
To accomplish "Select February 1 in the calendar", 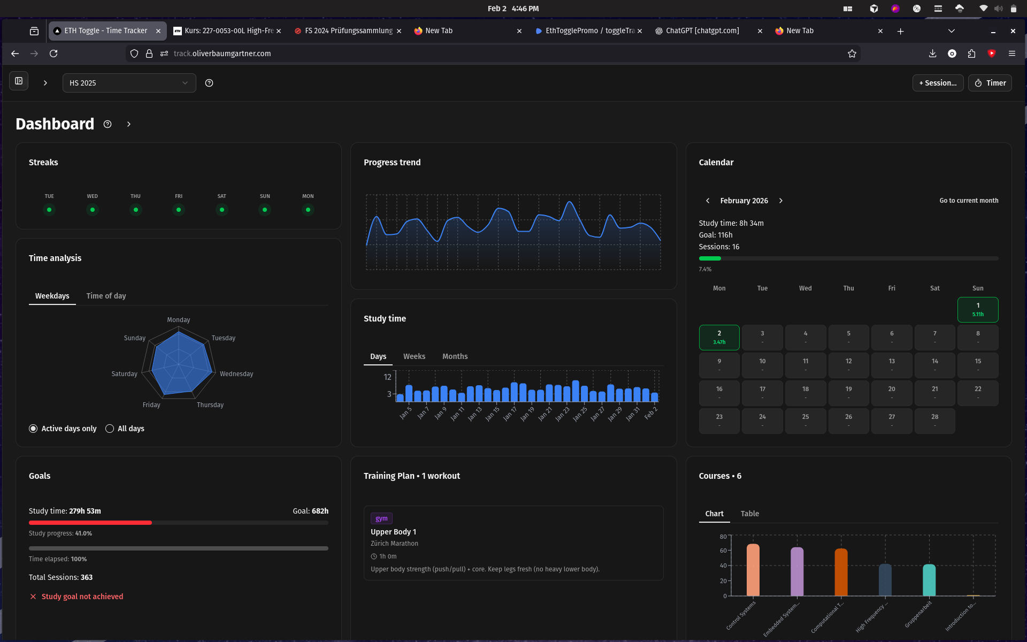I will pos(977,310).
